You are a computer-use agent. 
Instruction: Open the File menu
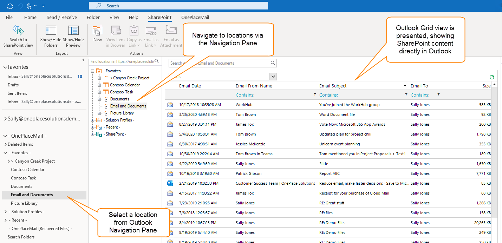(x=9, y=17)
